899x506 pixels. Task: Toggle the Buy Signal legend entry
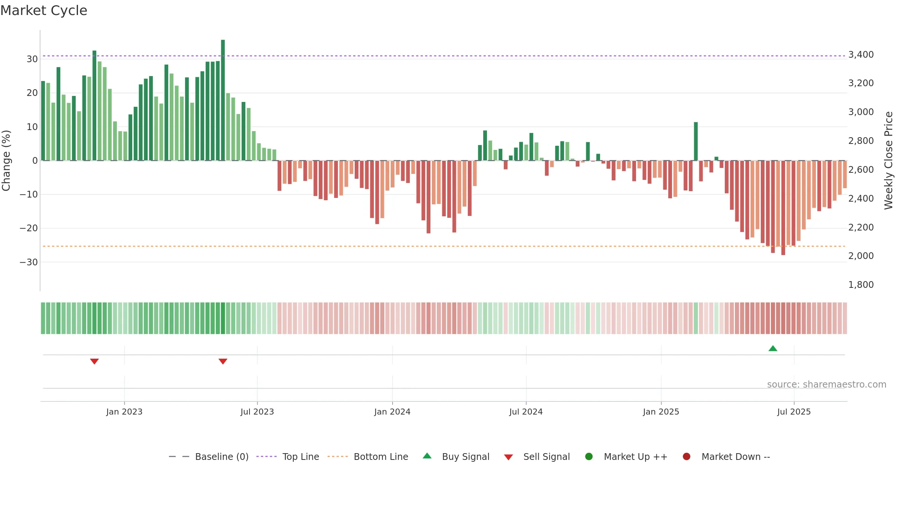[x=456, y=457]
